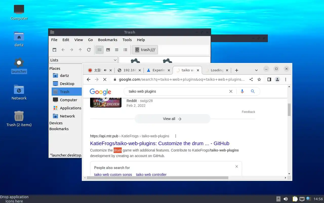The image size is (324, 203).
Task: Open taiko web custom songs suggestion
Action: (x=113, y=175)
